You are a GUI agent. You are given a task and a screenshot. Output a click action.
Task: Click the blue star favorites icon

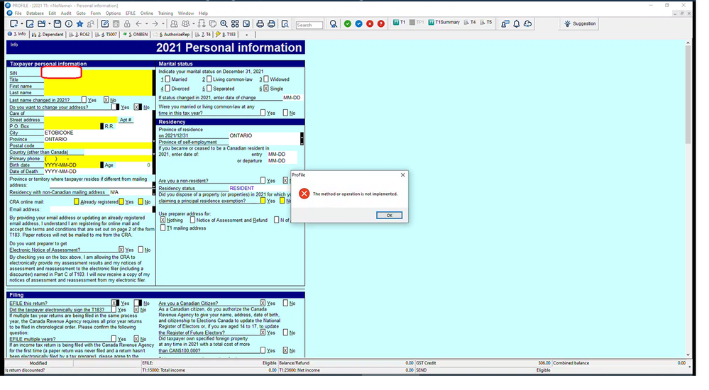click(x=80, y=24)
